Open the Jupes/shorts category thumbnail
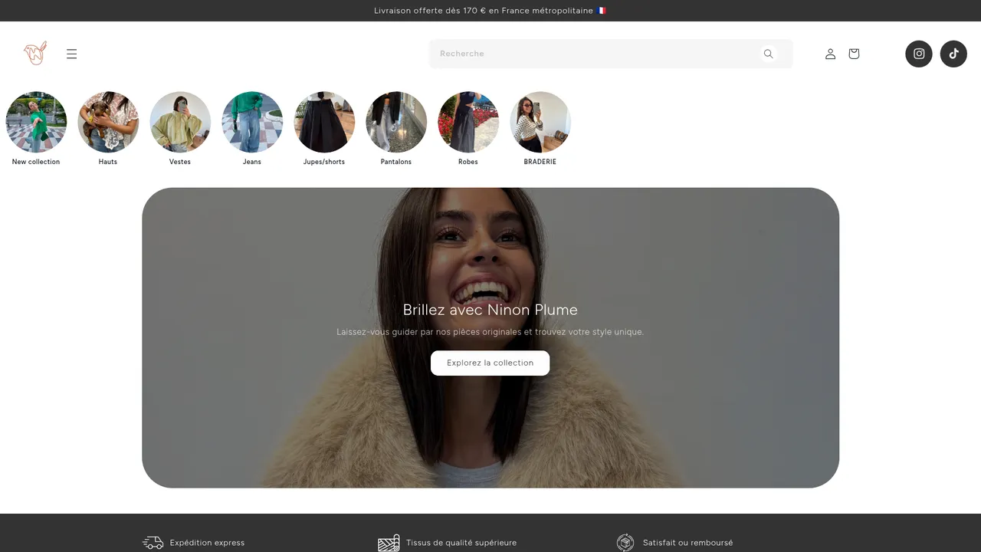This screenshot has width=981, height=552. pos(324,122)
